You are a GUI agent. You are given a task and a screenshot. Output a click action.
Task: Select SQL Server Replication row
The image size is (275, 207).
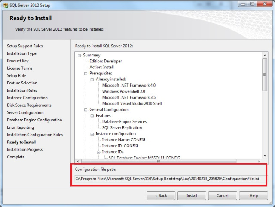point(122,128)
